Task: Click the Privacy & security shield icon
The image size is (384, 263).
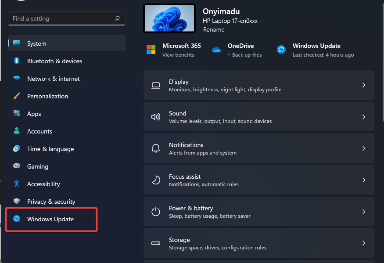Action: click(x=17, y=201)
